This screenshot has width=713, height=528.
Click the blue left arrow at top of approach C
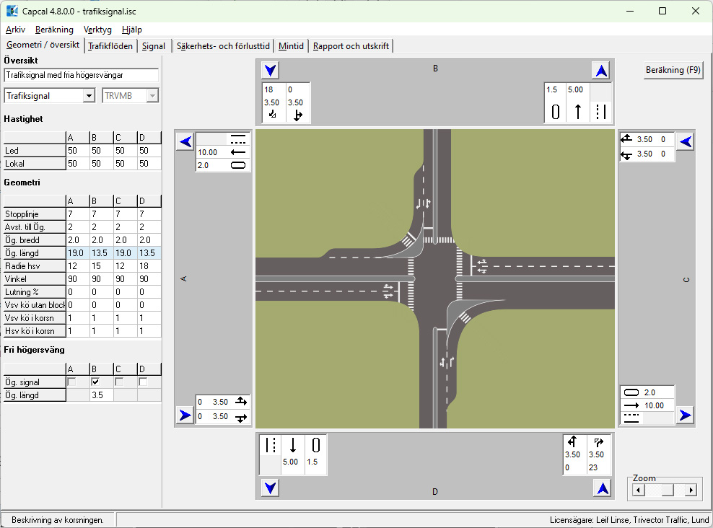point(686,141)
